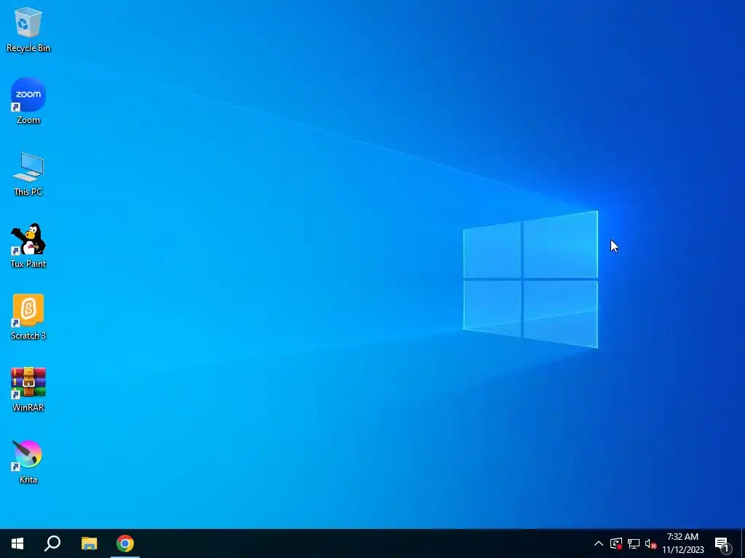Select the Scratch 3 desktop shortcut
The image size is (745, 558).
28,317
